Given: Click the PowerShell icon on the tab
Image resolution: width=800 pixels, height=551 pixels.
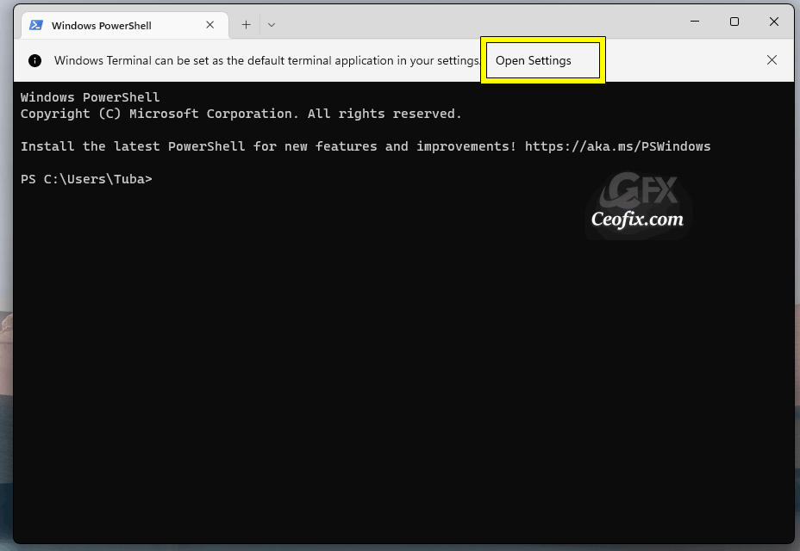Looking at the screenshot, I should 36,25.
